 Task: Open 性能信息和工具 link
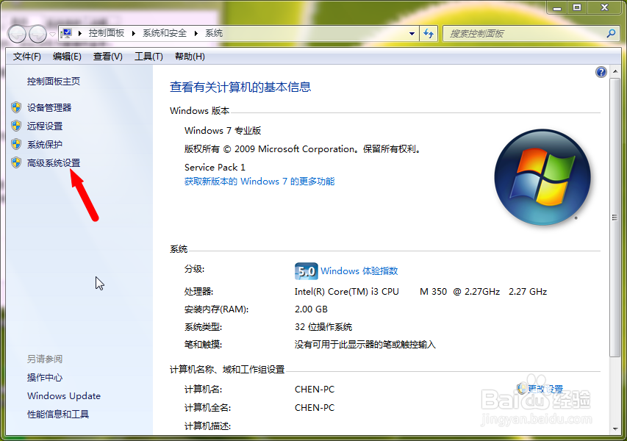point(58,415)
